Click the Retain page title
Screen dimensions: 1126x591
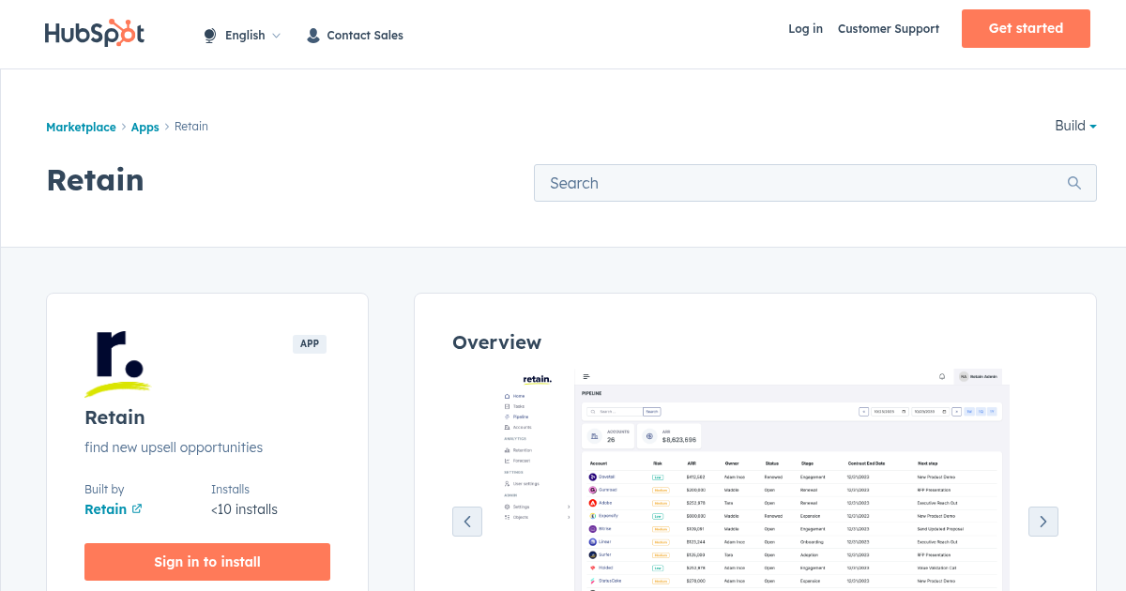(x=95, y=180)
